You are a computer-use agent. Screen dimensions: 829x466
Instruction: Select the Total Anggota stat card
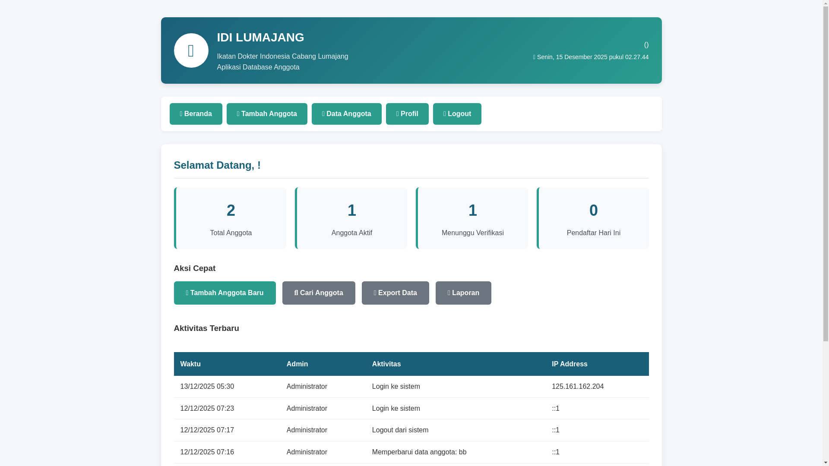230,218
